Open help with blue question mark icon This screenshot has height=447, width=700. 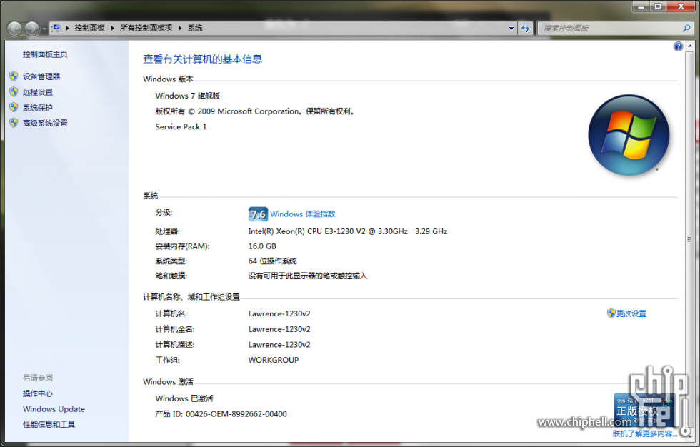point(678,46)
